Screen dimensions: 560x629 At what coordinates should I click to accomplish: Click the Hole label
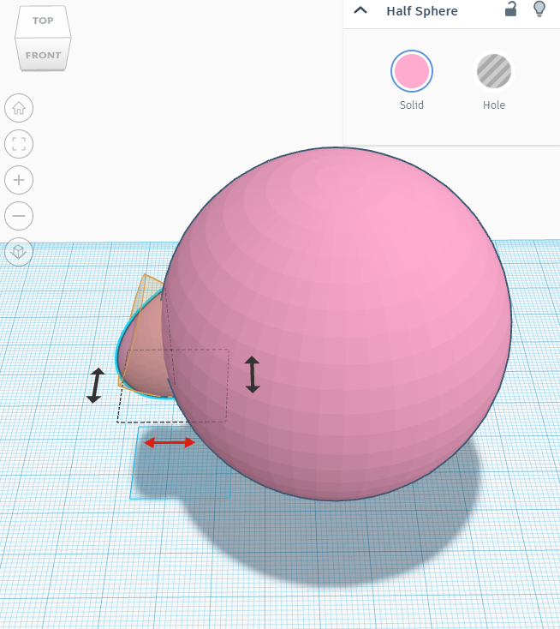(x=494, y=105)
